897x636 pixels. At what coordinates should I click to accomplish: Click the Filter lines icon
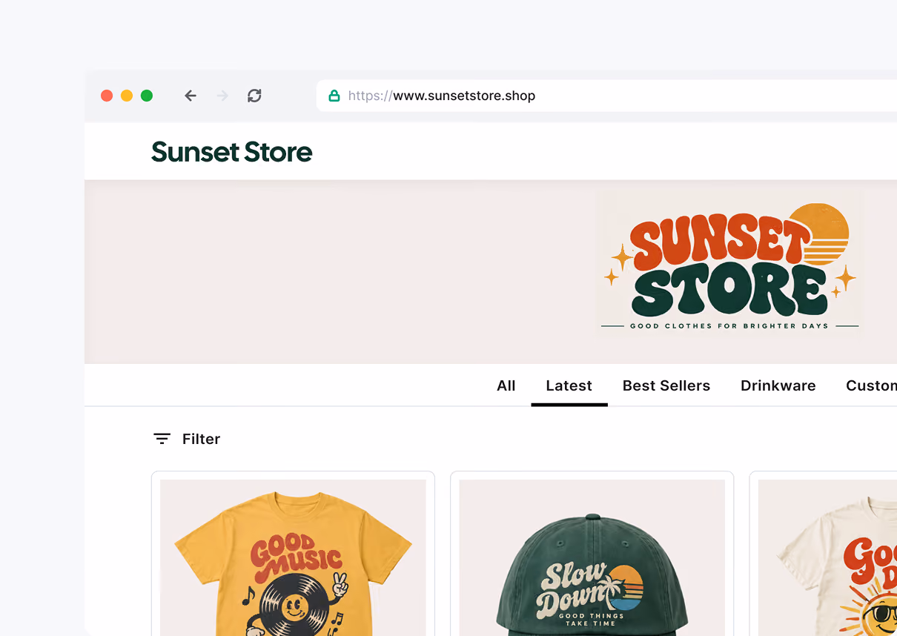point(162,439)
